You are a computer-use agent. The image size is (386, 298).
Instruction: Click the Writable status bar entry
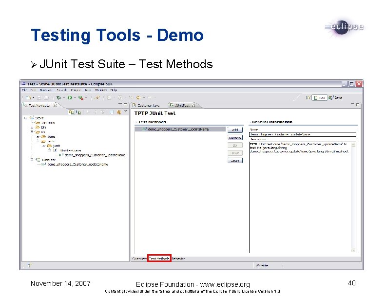pyautogui.click(x=262, y=265)
